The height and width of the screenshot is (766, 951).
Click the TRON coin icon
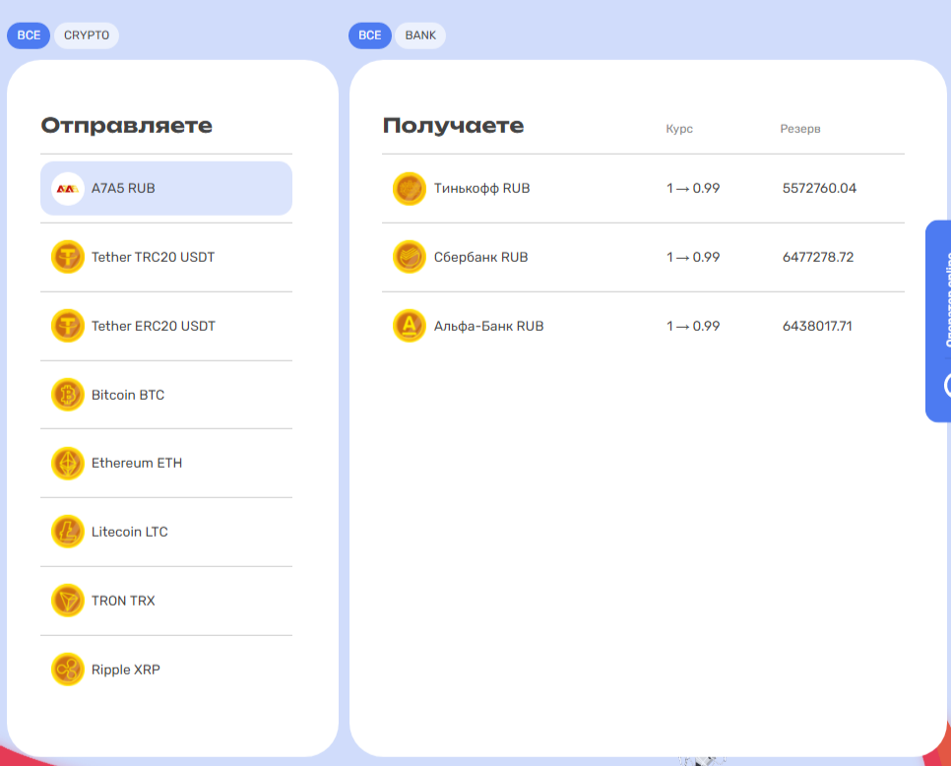coord(67,601)
